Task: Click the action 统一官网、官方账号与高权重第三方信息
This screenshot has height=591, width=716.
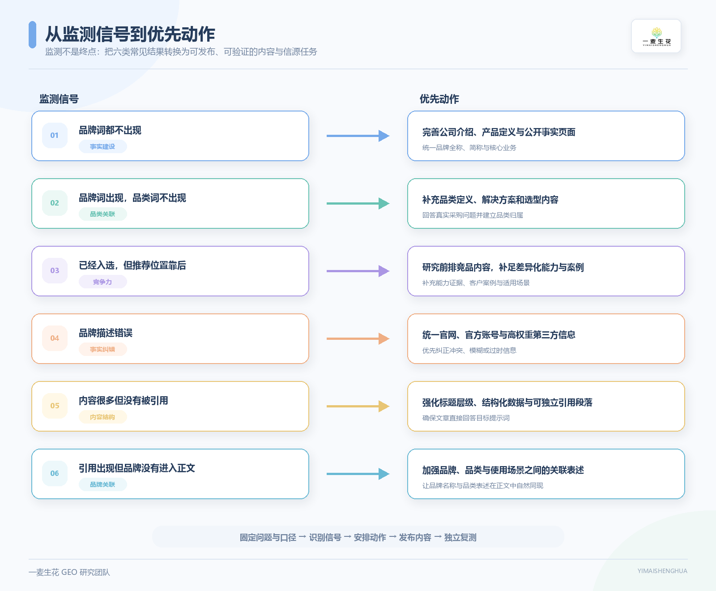Action: [499, 335]
